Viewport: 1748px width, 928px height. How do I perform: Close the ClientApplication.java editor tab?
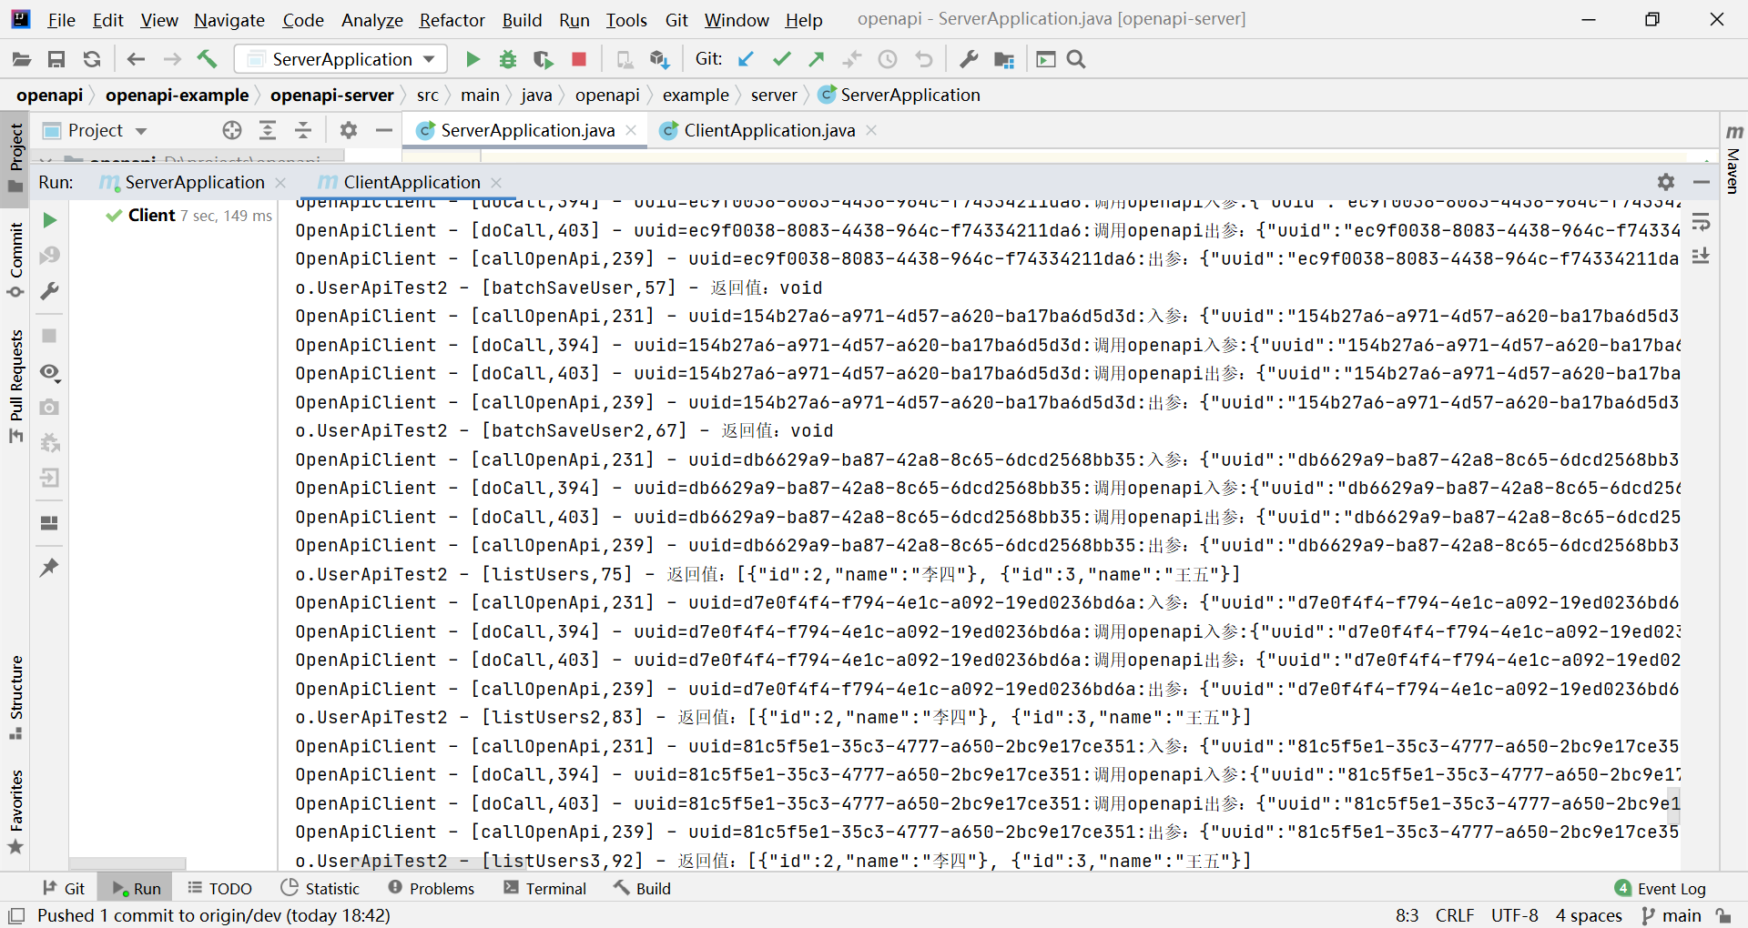[x=871, y=130]
